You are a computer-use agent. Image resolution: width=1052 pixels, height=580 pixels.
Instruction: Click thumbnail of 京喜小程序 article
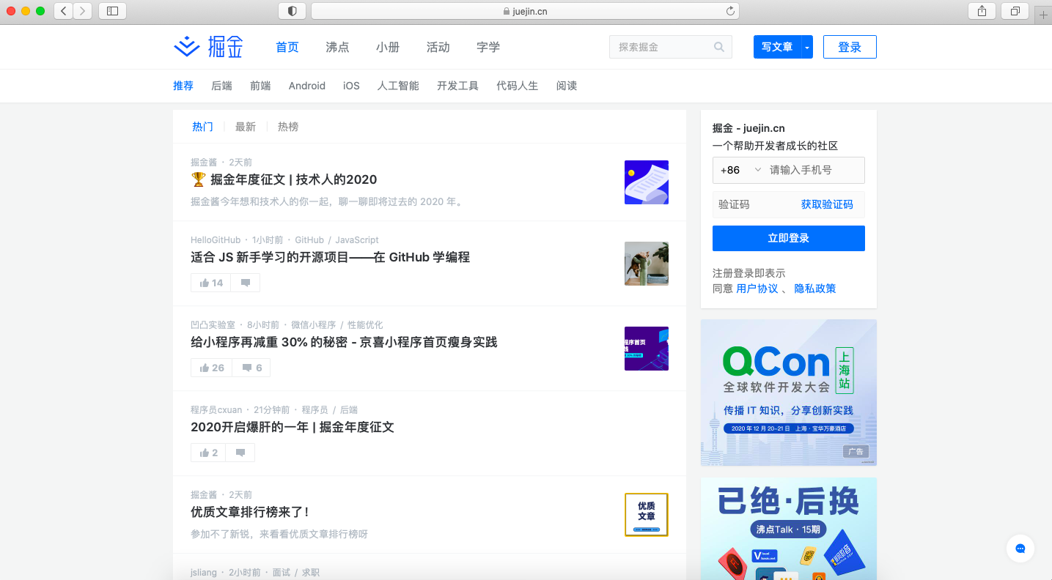[647, 349]
